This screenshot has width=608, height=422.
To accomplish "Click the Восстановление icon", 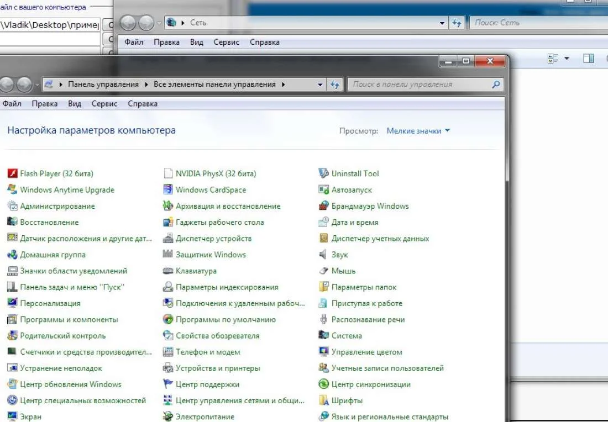I will tap(12, 222).
